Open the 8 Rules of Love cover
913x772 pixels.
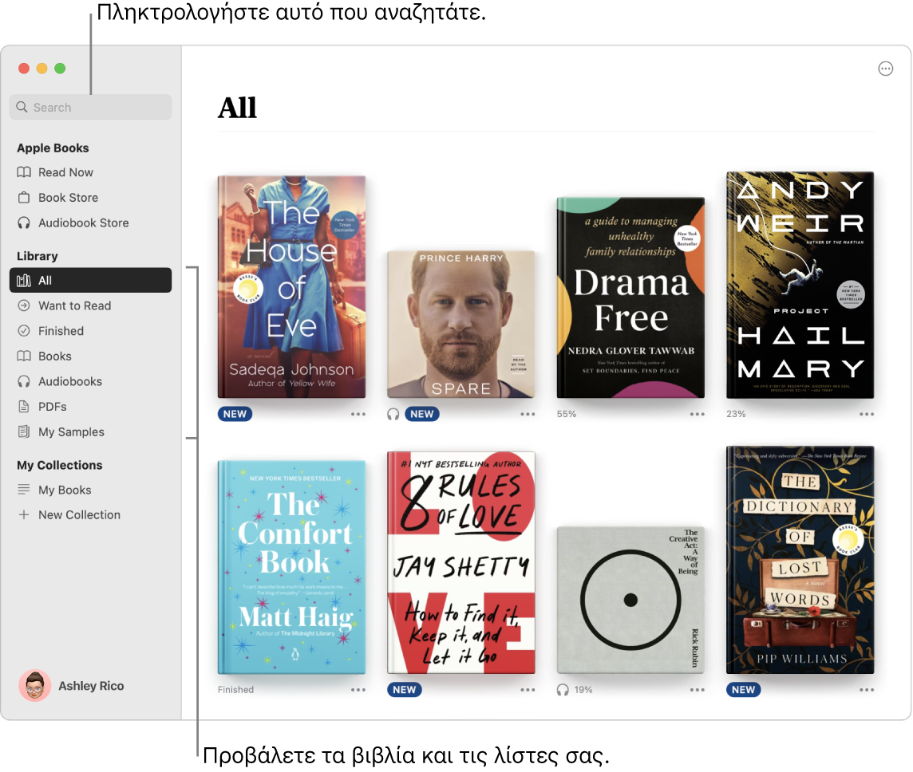tap(461, 562)
